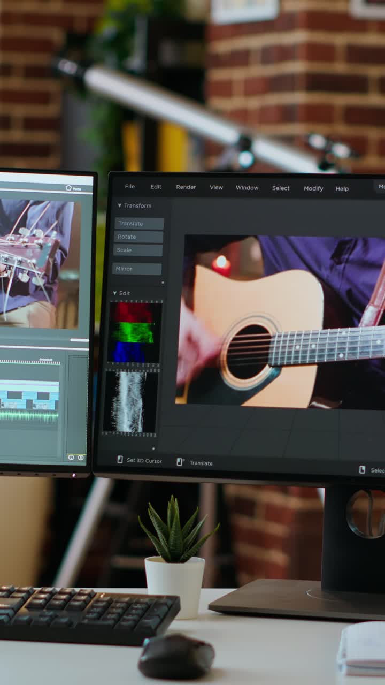The width and height of the screenshot is (385, 685).
Task: Click the Translate button
Action: (139, 224)
